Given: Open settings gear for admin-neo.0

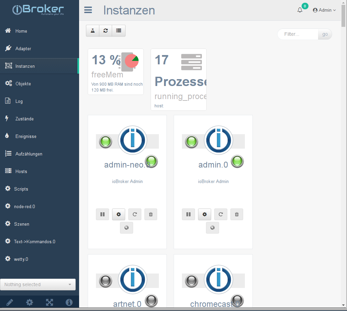Looking at the screenshot, I should pyautogui.click(x=119, y=214).
